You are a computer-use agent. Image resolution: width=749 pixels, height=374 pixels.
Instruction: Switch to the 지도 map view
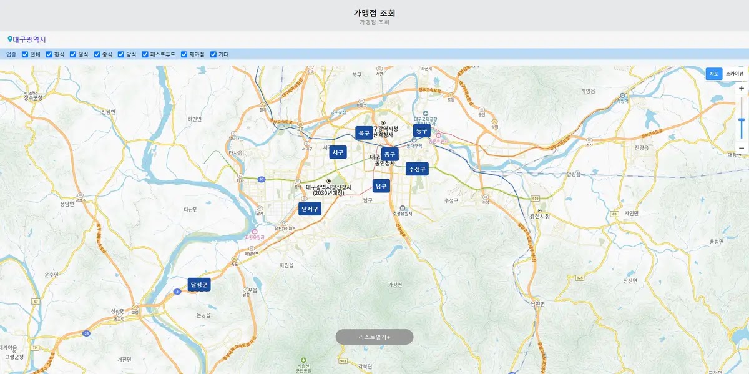point(713,74)
